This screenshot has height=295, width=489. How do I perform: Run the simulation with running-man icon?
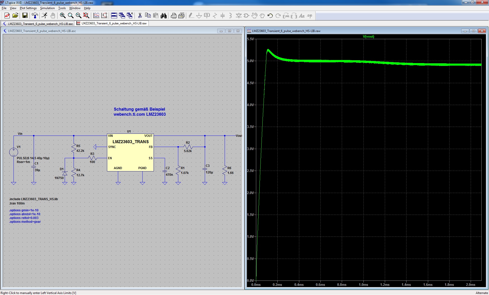coord(45,16)
